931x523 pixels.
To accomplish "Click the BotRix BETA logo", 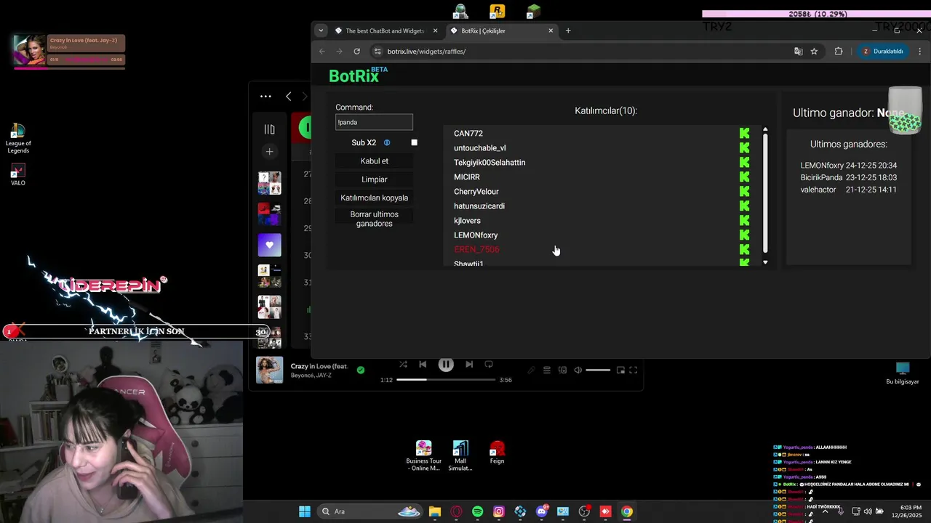I will pos(358,75).
